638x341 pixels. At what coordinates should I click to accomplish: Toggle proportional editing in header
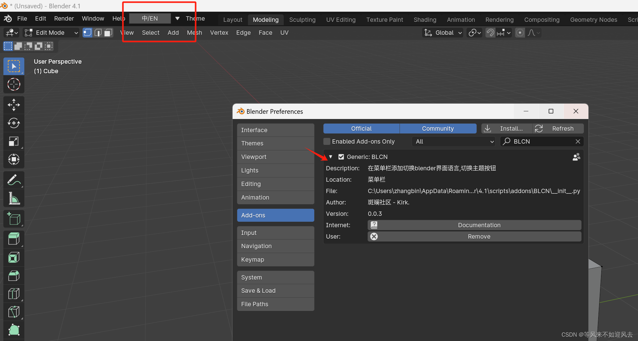[520, 33]
